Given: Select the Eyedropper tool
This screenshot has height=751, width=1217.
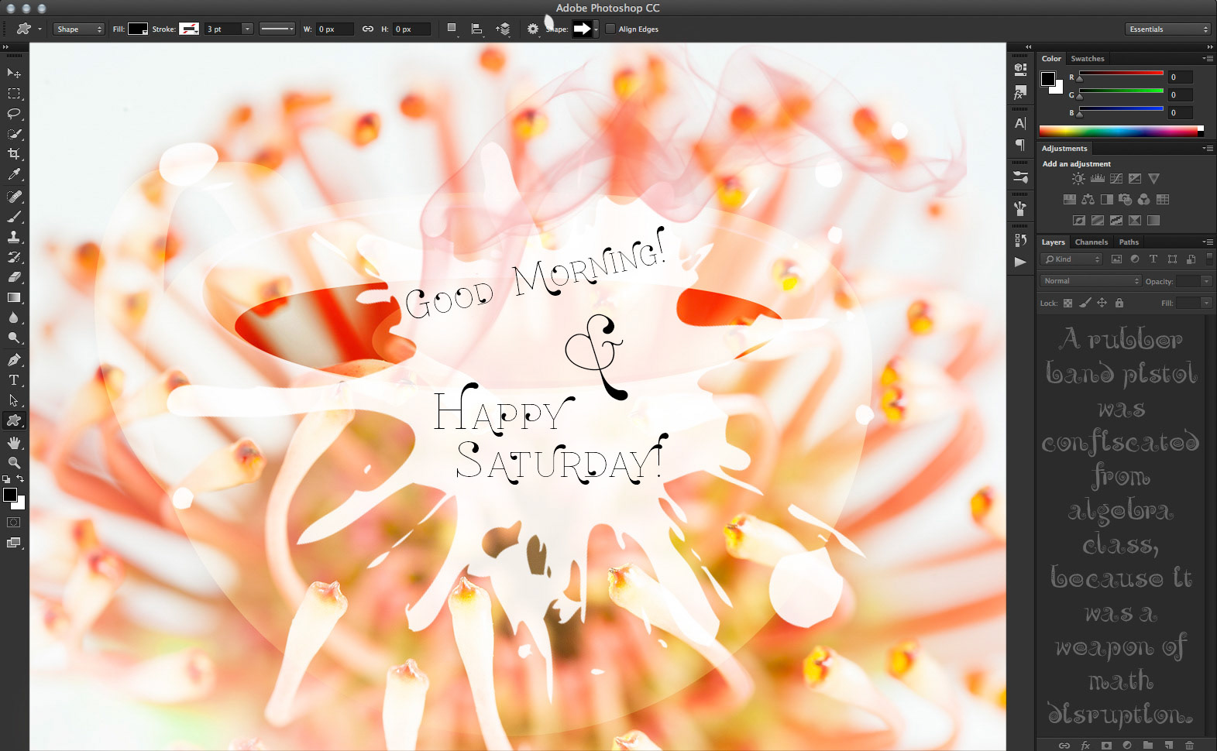Looking at the screenshot, I should click(x=14, y=175).
